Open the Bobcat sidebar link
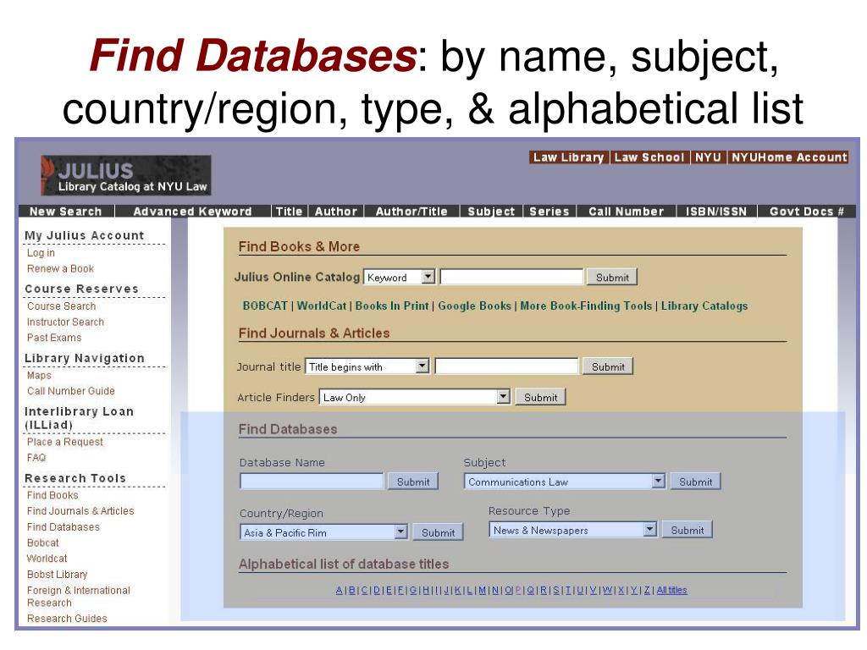Image resolution: width=867 pixels, height=650 pixels. [42, 543]
